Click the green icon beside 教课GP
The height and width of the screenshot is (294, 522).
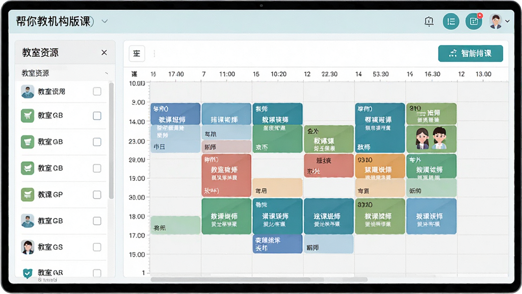point(28,194)
